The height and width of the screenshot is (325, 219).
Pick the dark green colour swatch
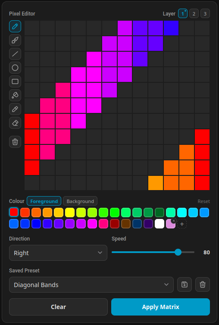[x=160, y=212]
